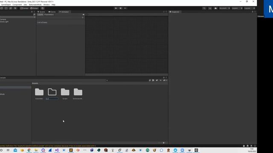Screen dimensions: 273x153
Task: Open the Component menu
Action: pyautogui.click(x=17, y=5)
